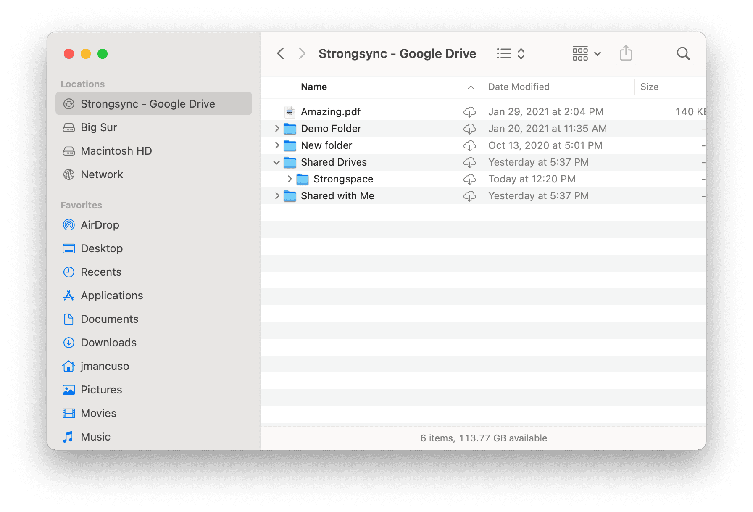Select the Demo Folder folder icon
Viewport: 753px width, 512px height.
coord(290,129)
